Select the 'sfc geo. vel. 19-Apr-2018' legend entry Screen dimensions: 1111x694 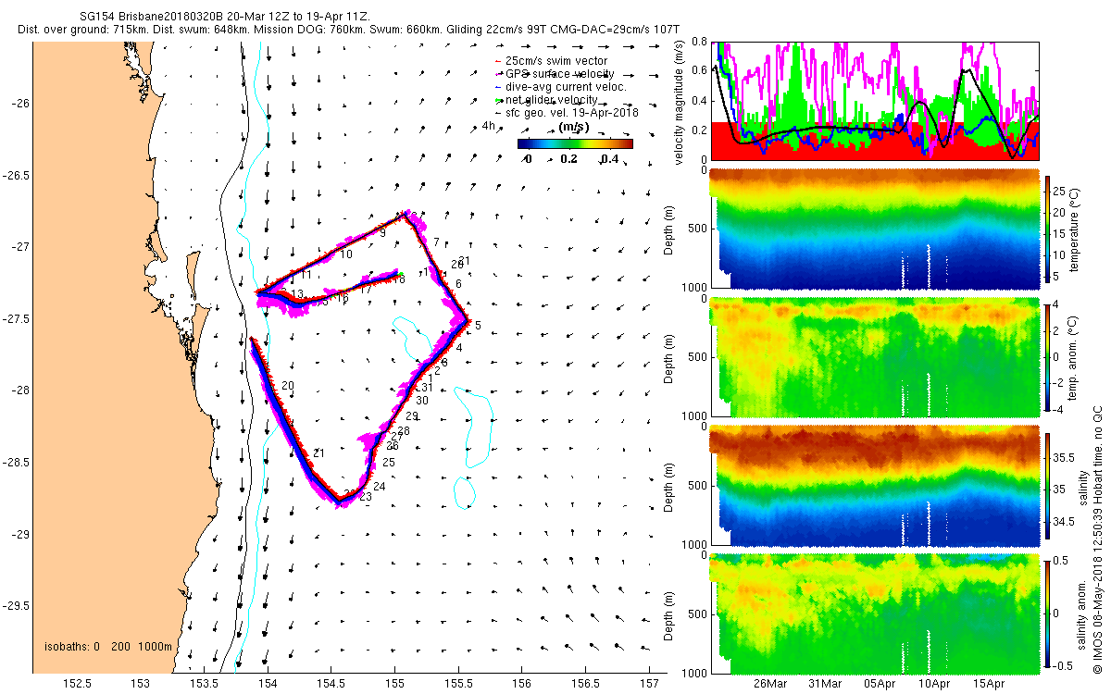click(568, 113)
